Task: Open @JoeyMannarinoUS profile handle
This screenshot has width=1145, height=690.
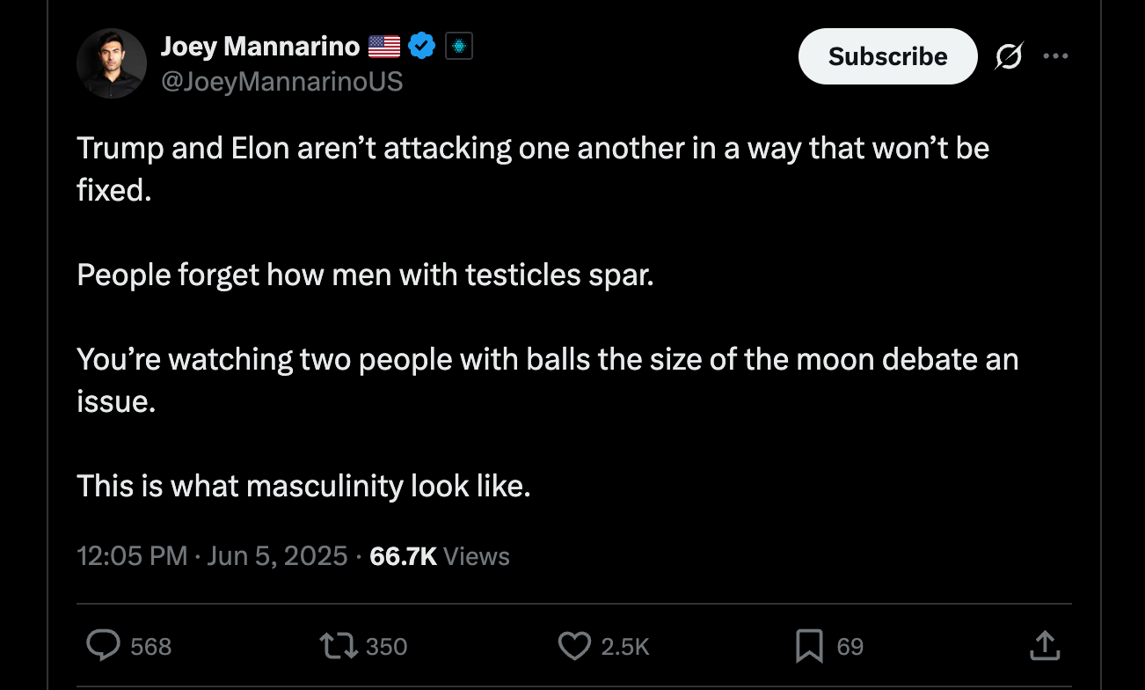Action: [281, 81]
